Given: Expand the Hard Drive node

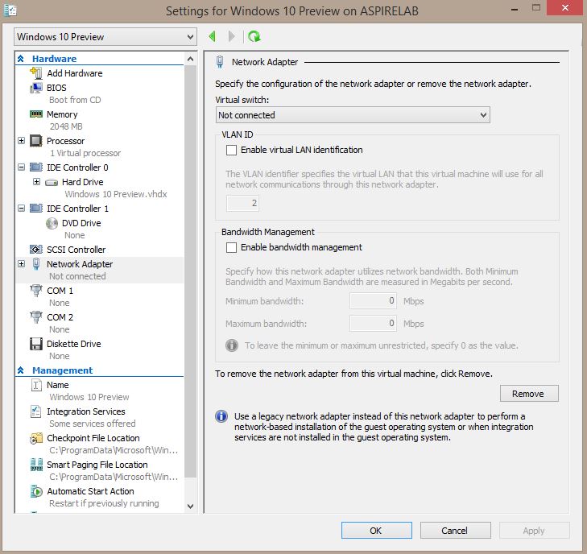Looking at the screenshot, I should [x=37, y=182].
